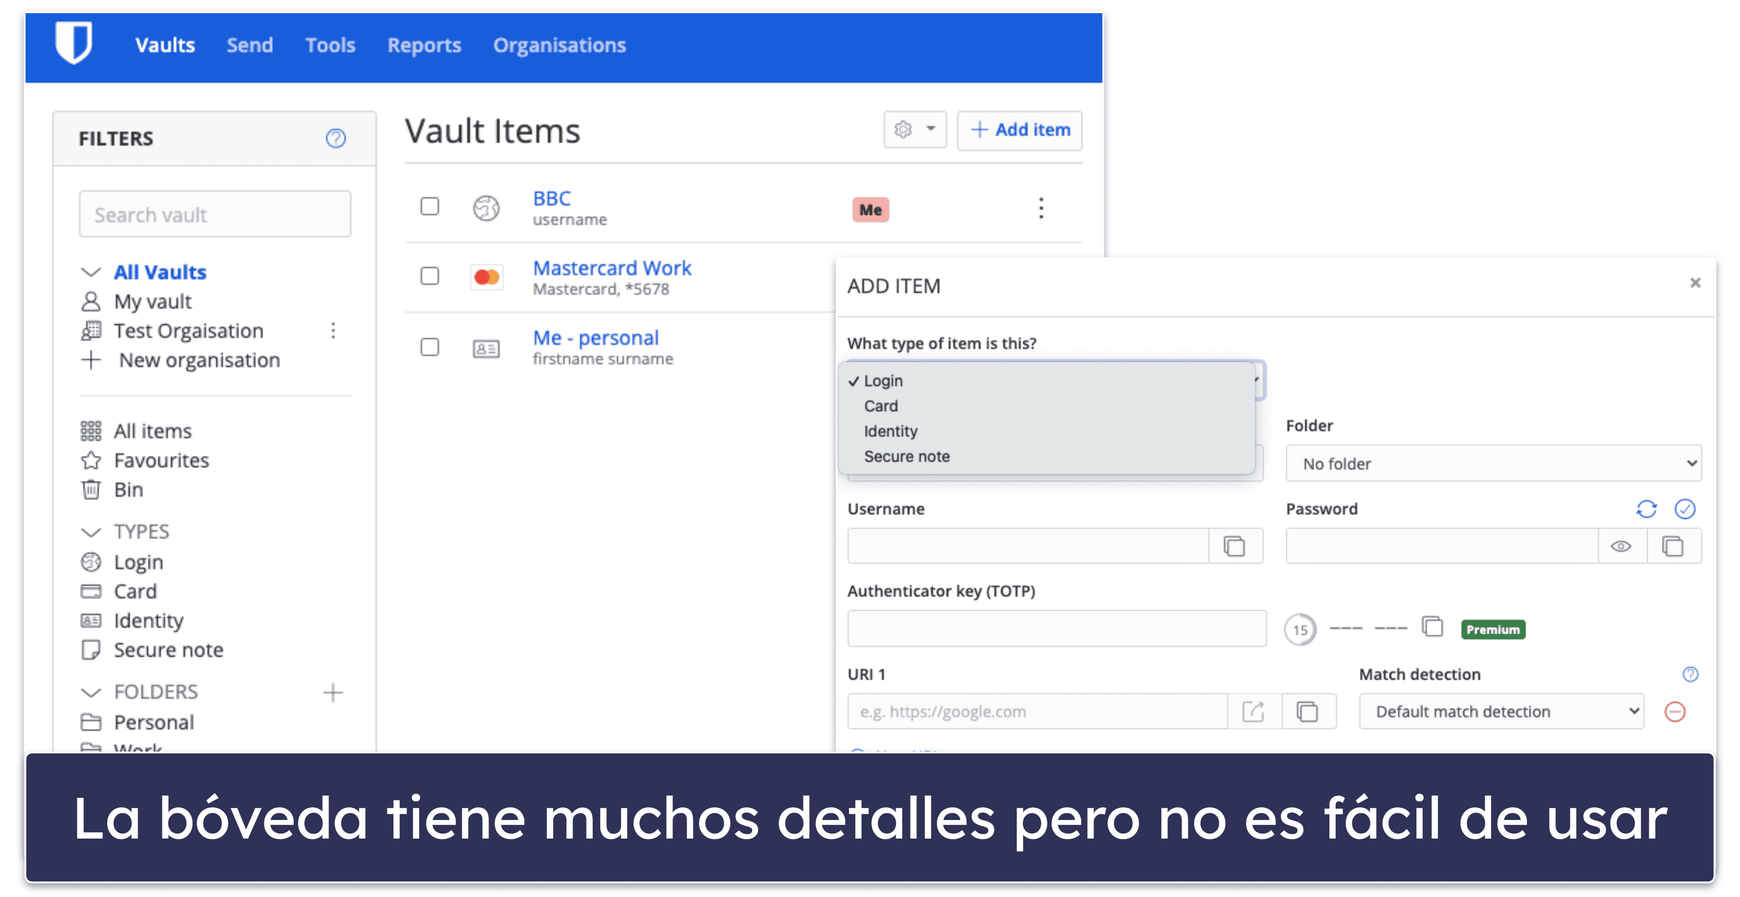Click the BBC vault item globe icon

click(482, 209)
